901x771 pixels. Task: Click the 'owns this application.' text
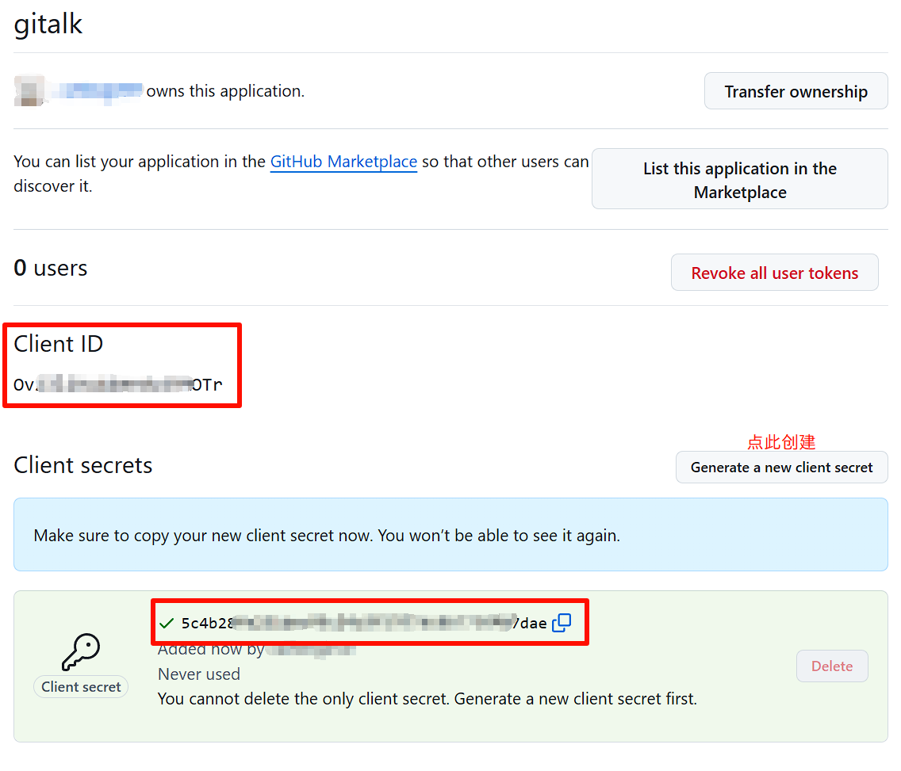(x=225, y=90)
